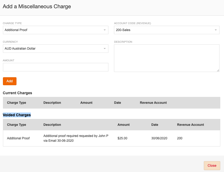Expand the Account Code (Revenue) dropdown
Image resolution: width=224 pixels, height=172 pixels.
pyautogui.click(x=167, y=30)
